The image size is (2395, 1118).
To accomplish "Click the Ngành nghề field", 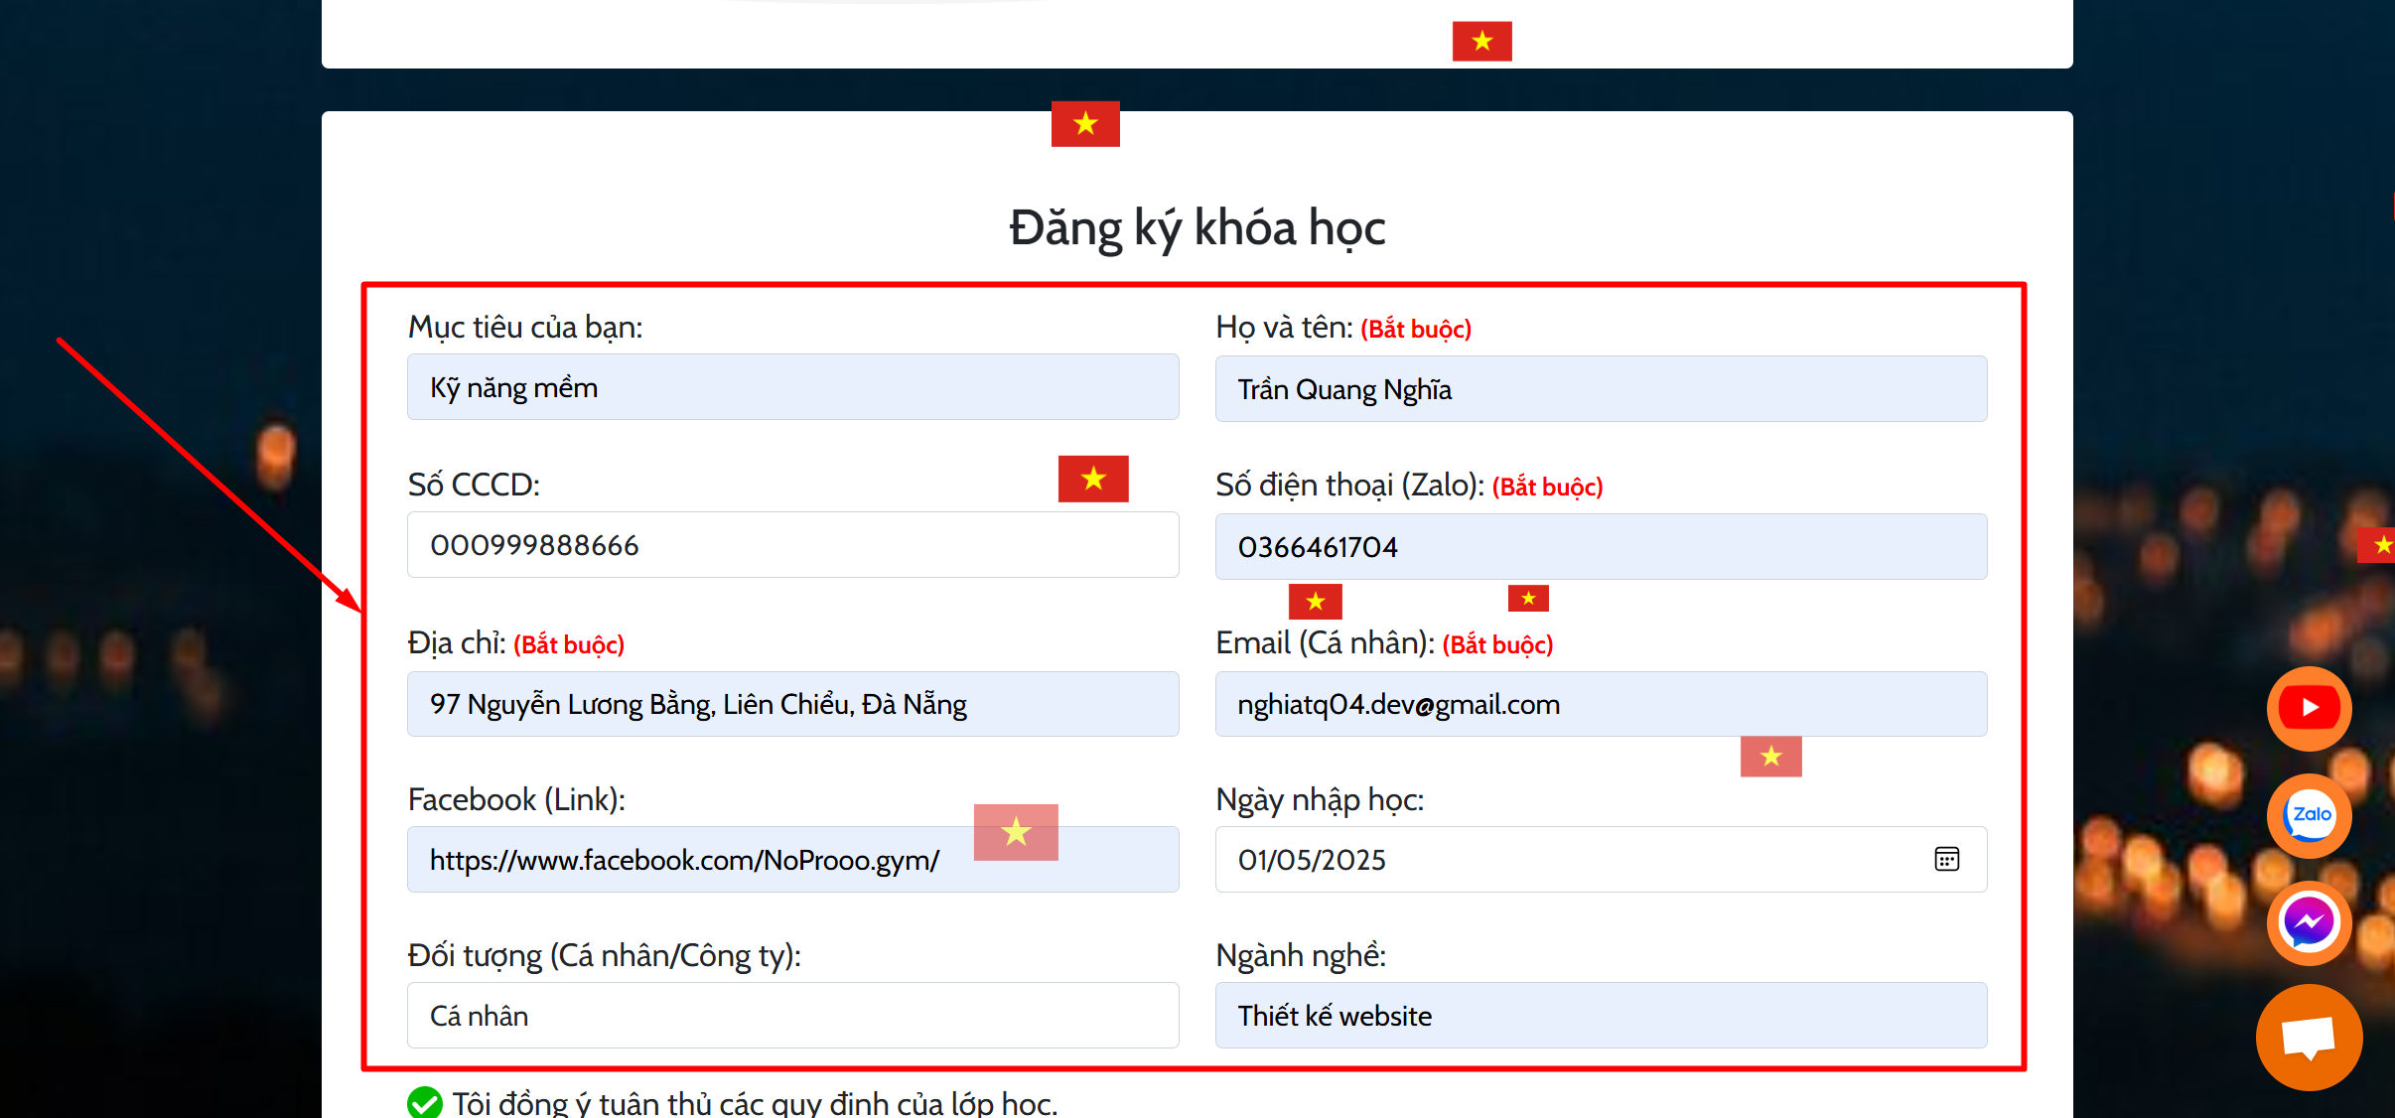I will pyautogui.click(x=1601, y=1016).
